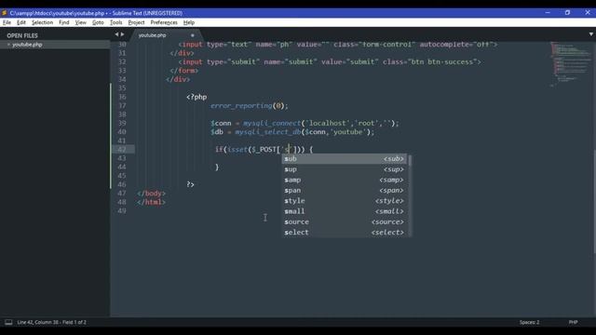Screen dimensions: 596x335
Task: Click the autocomplete popup scrollbar
Action: (410, 160)
